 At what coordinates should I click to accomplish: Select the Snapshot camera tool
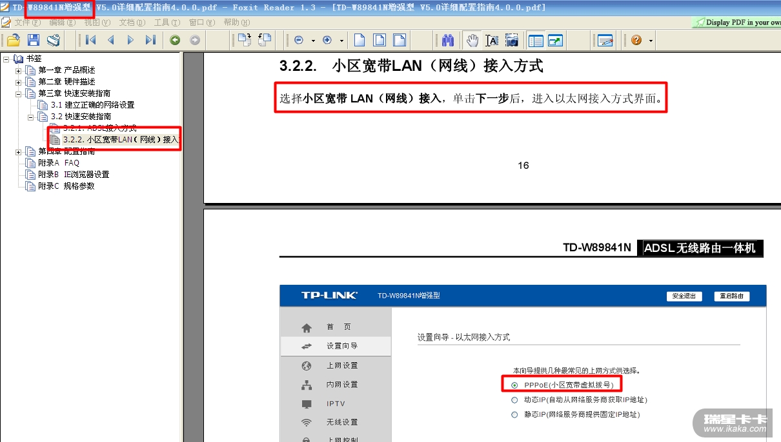point(512,40)
